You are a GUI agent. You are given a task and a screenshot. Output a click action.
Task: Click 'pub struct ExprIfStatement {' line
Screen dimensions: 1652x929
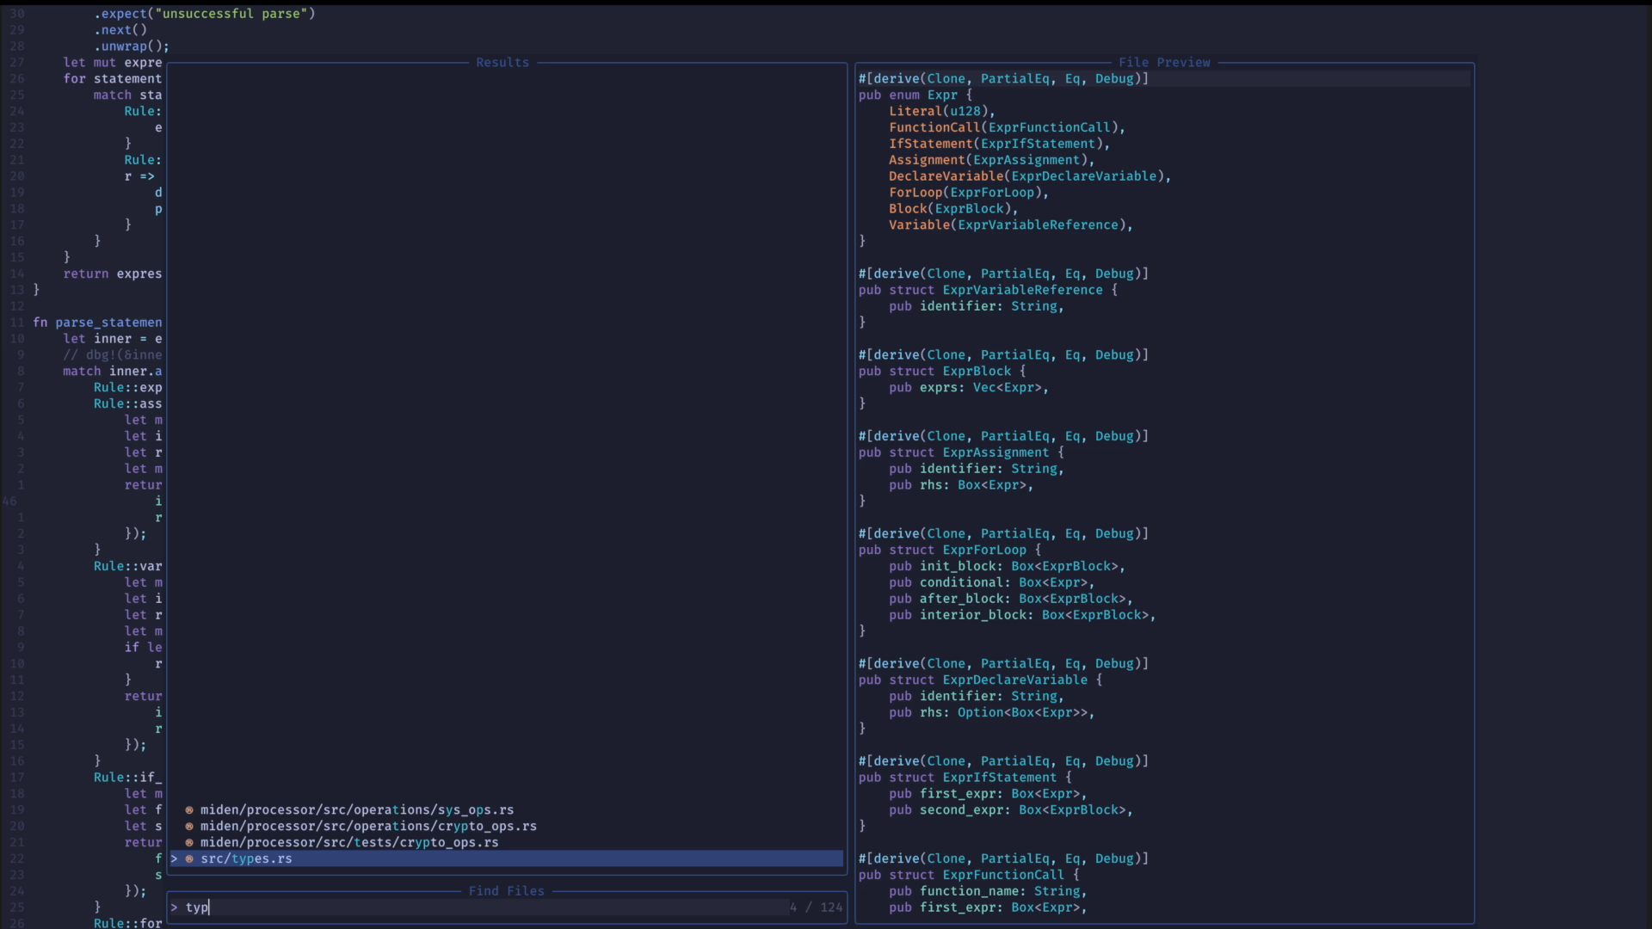point(965,778)
